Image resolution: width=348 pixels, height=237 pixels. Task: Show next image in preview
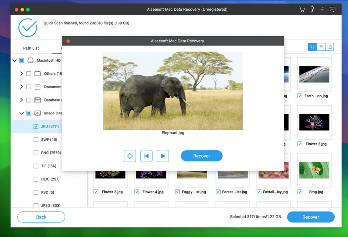point(163,156)
